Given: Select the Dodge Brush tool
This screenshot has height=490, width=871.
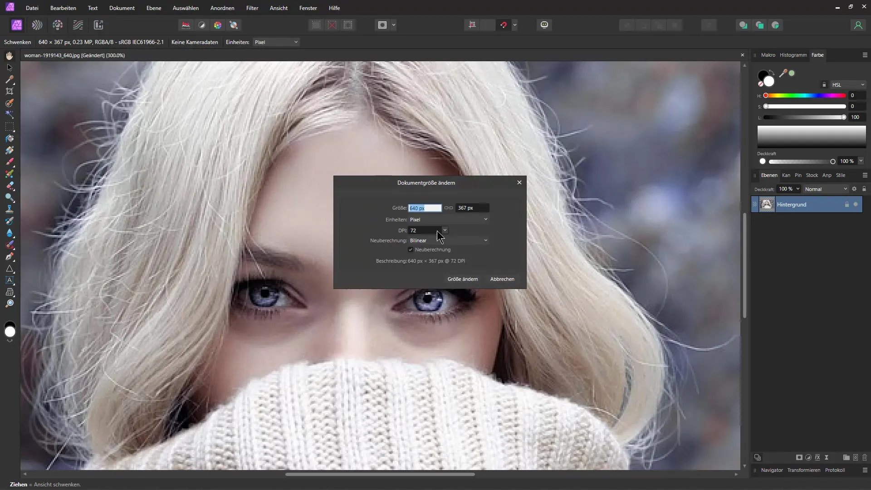Looking at the screenshot, I should [10, 197].
